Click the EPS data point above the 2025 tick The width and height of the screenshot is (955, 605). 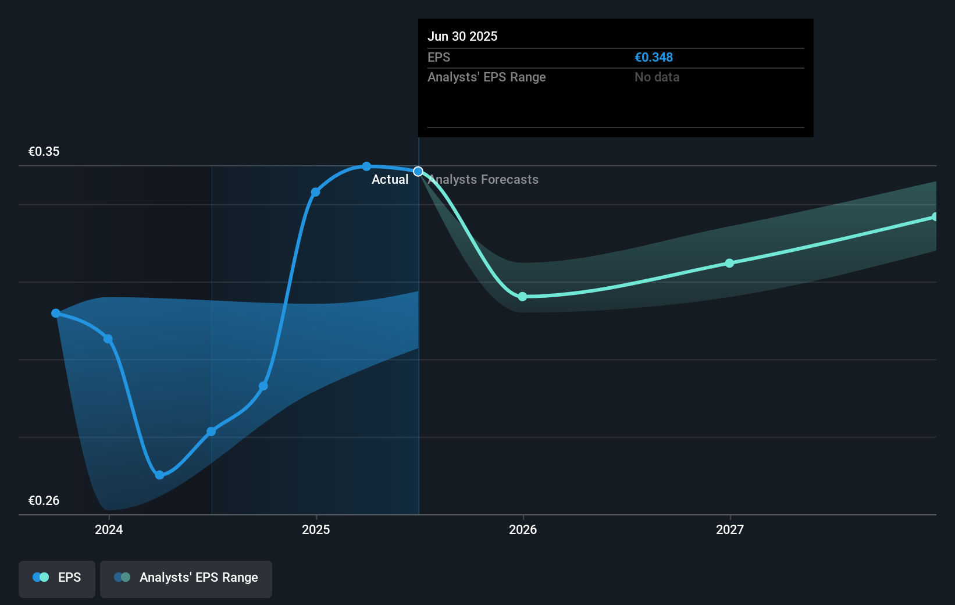pyautogui.click(x=315, y=193)
